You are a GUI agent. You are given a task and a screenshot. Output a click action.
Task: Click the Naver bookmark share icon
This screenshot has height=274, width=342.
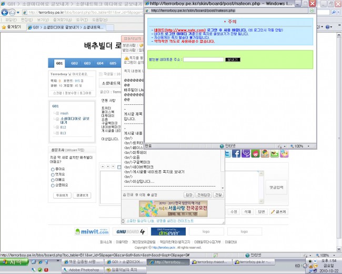pyautogui.click(x=274, y=153)
